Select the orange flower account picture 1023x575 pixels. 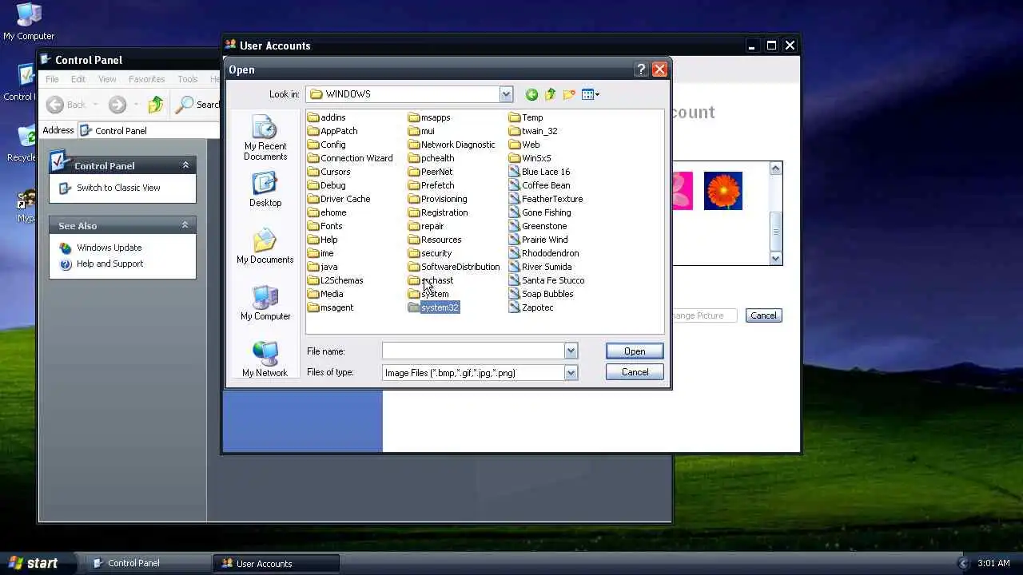[723, 191]
